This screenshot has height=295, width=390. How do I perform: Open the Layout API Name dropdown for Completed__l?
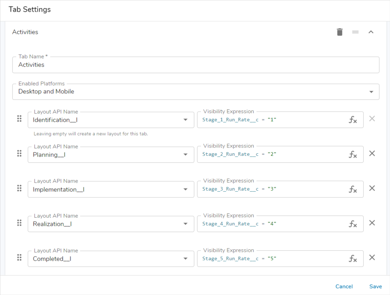coord(185,258)
